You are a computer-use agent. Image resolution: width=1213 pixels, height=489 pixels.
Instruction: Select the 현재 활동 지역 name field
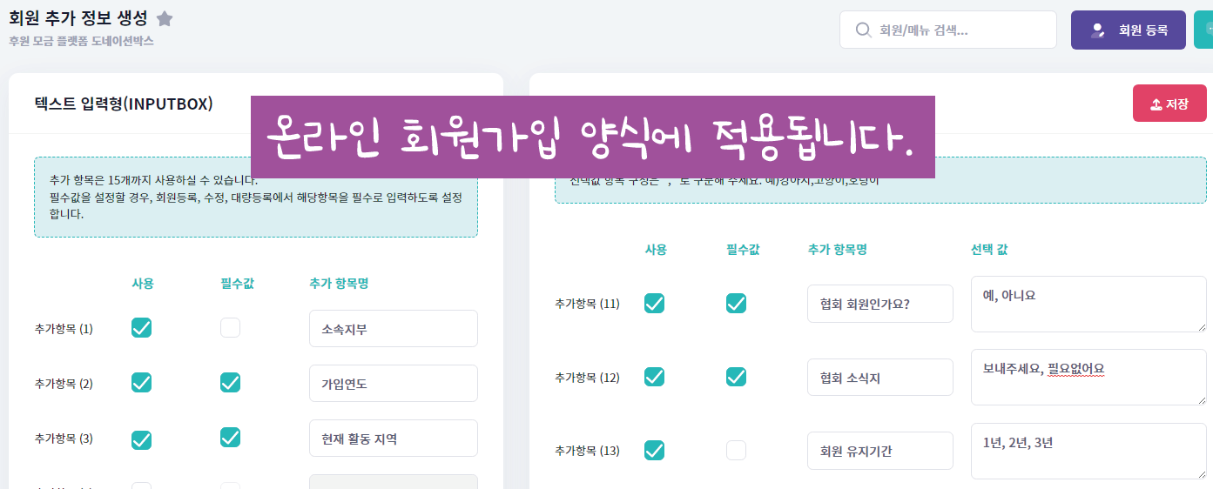[x=393, y=439]
